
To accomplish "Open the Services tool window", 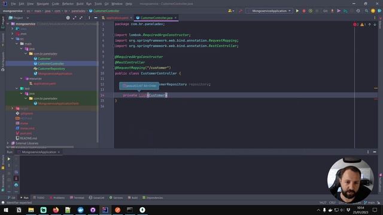I will 116,198.
